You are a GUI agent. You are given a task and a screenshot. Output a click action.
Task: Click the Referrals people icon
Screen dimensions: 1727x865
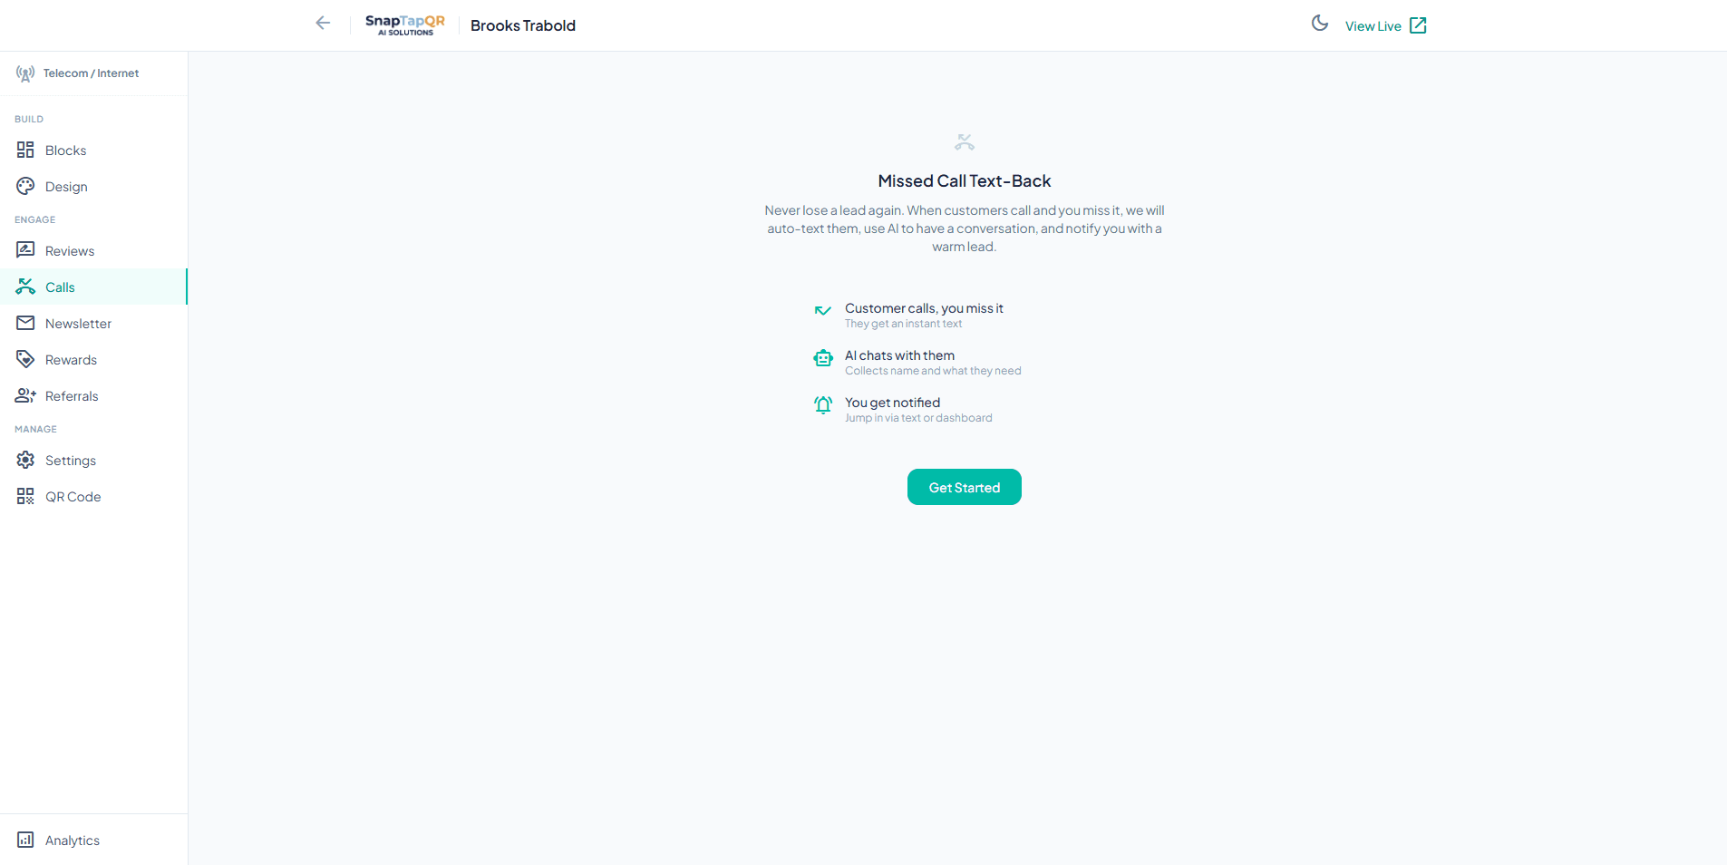[x=25, y=396]
